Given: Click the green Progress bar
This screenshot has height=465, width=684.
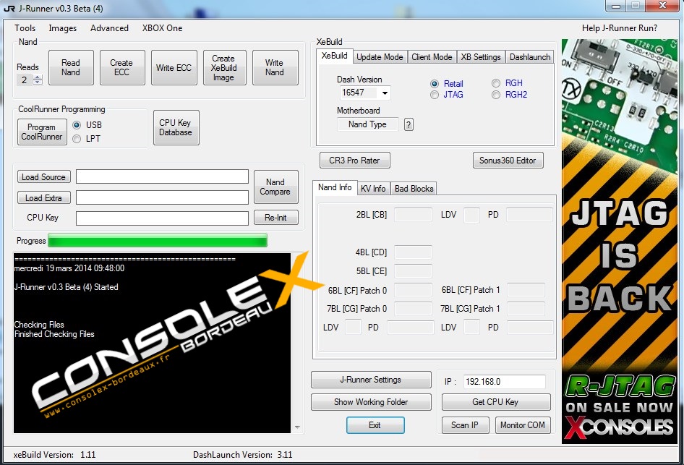Looking at the screenshot, I should point(158,240).
